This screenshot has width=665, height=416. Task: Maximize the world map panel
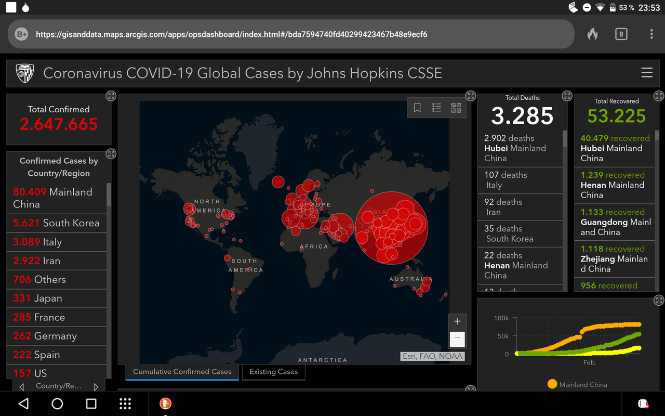471,96
